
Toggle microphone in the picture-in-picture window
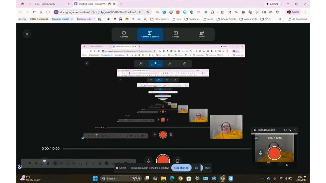click(261, 153)
